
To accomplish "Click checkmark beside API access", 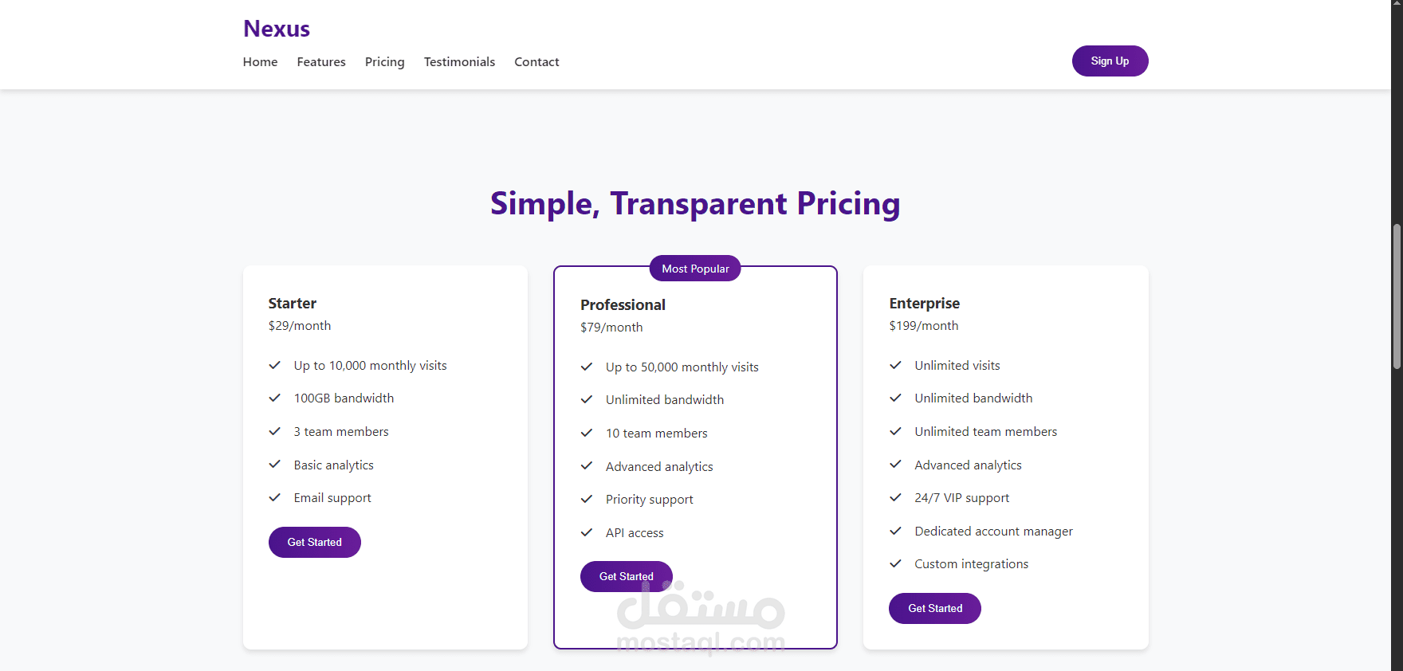I will click(587, 532).
